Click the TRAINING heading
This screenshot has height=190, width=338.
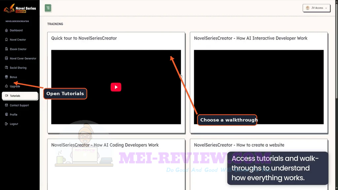coord(55,24)
